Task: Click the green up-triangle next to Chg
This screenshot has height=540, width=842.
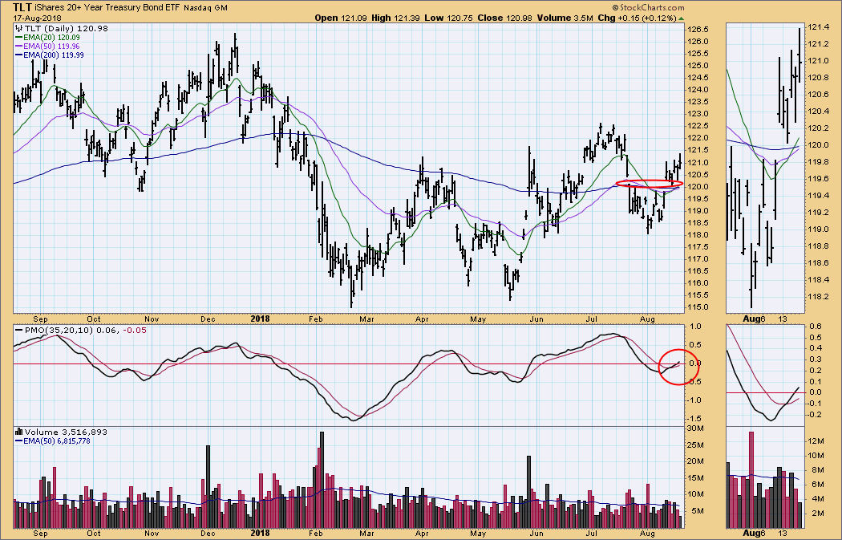Action: pyautogui.click(x=682, y=18)
